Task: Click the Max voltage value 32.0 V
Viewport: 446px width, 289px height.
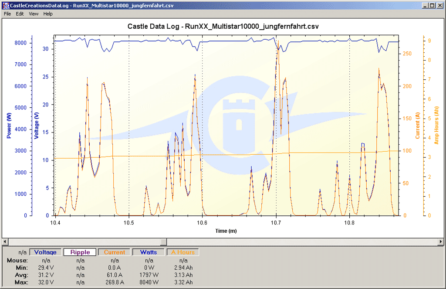Action: click(x=46, y=282)
